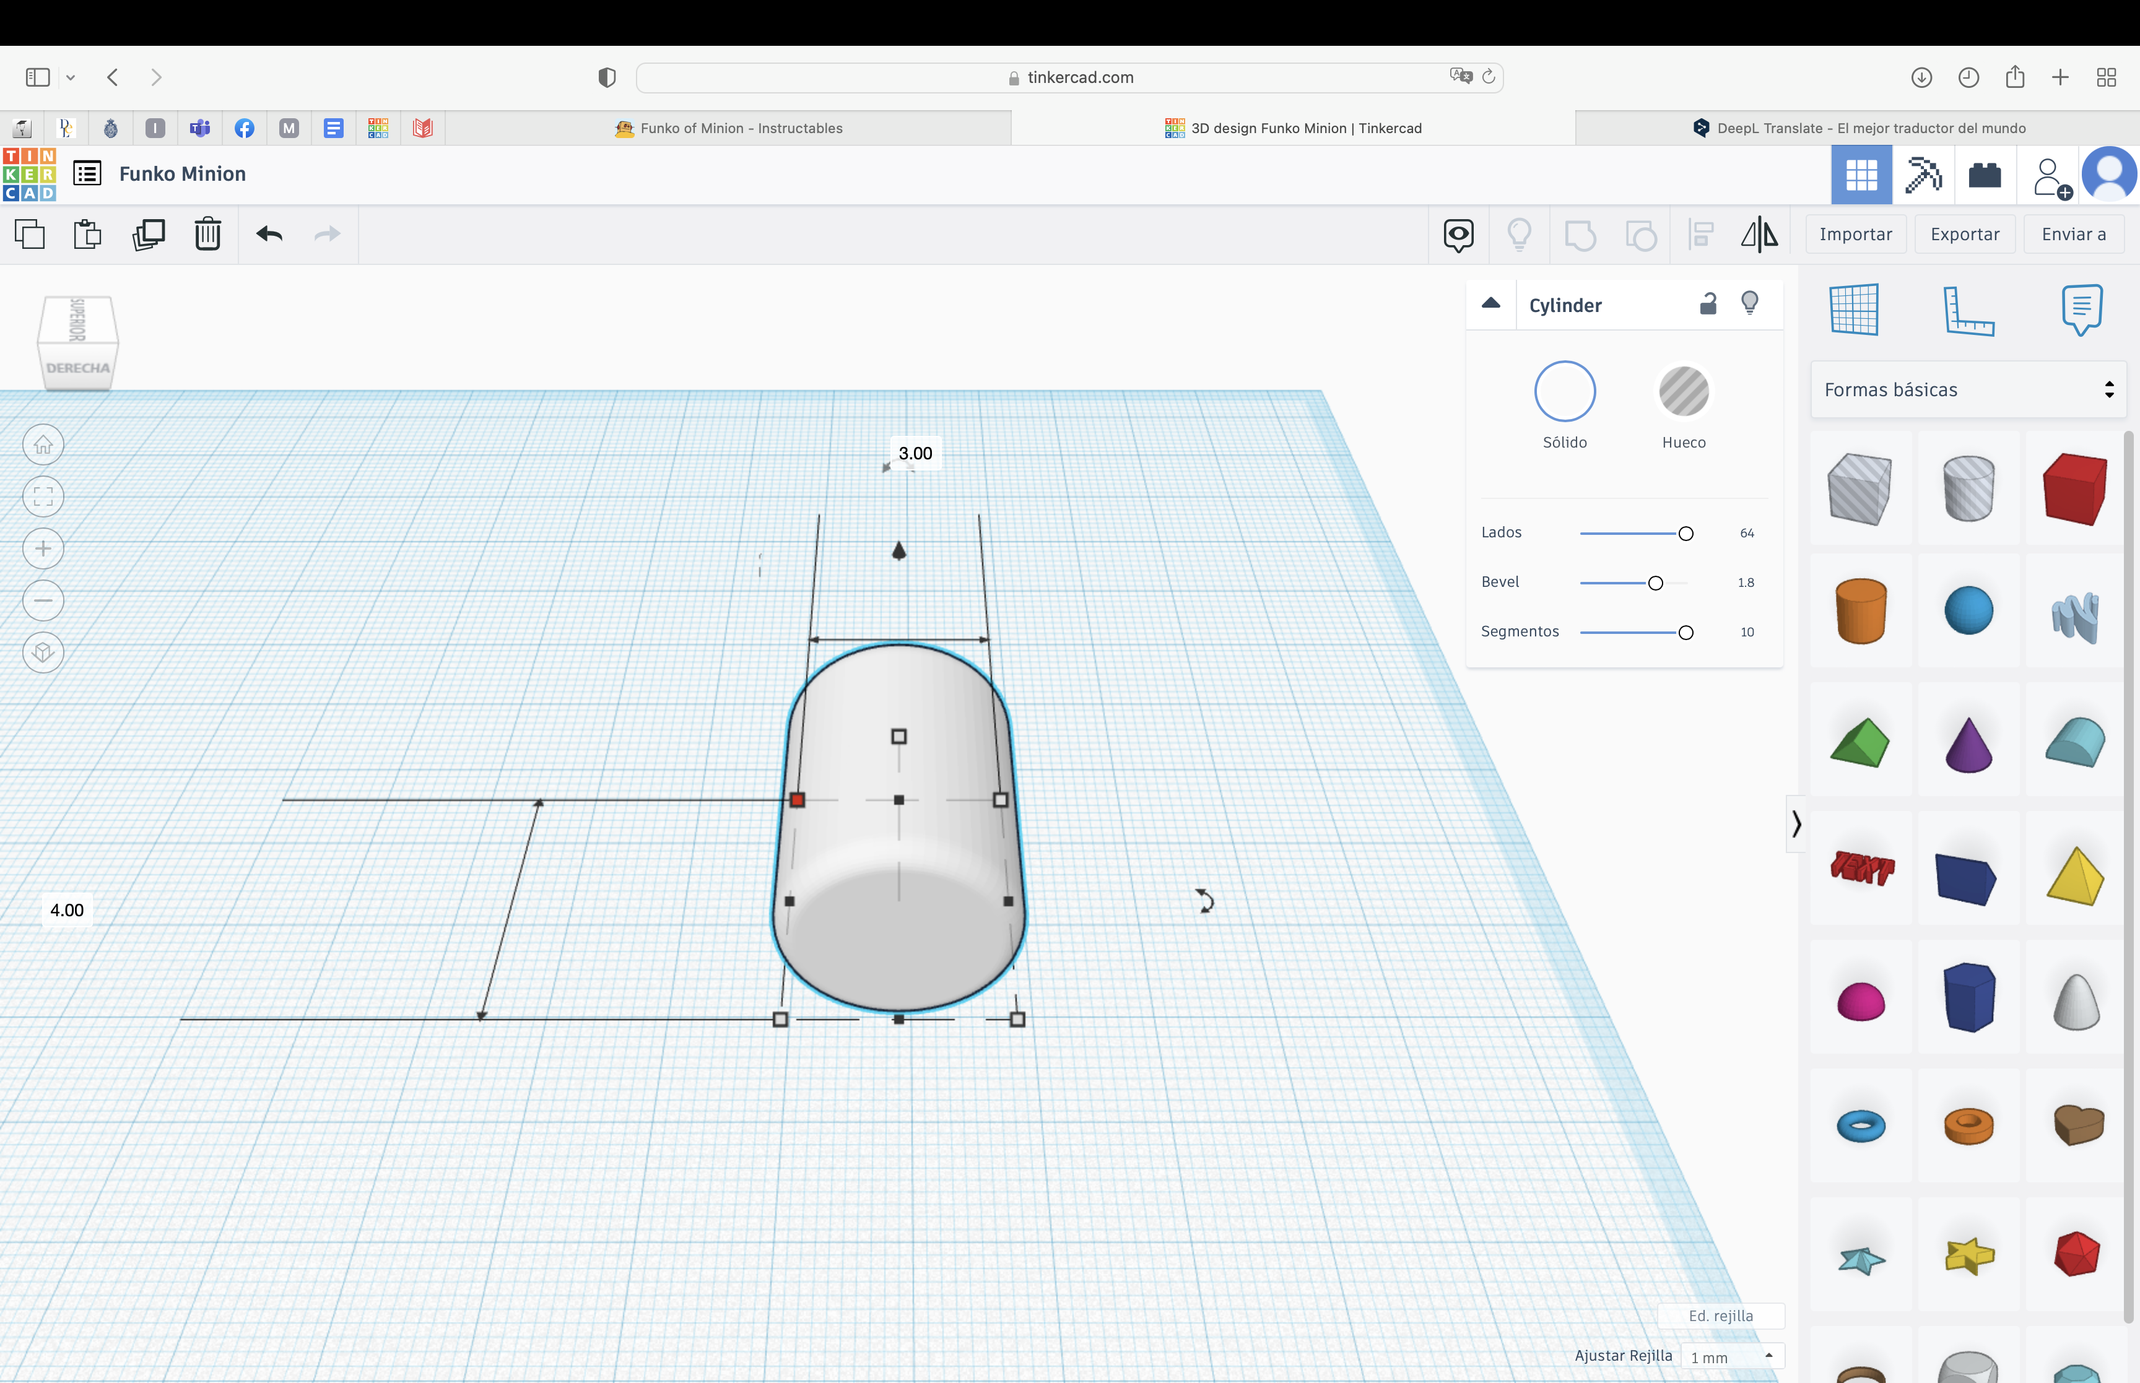Switch to Blocks (pickaxe) view

tap(1923, 175)
